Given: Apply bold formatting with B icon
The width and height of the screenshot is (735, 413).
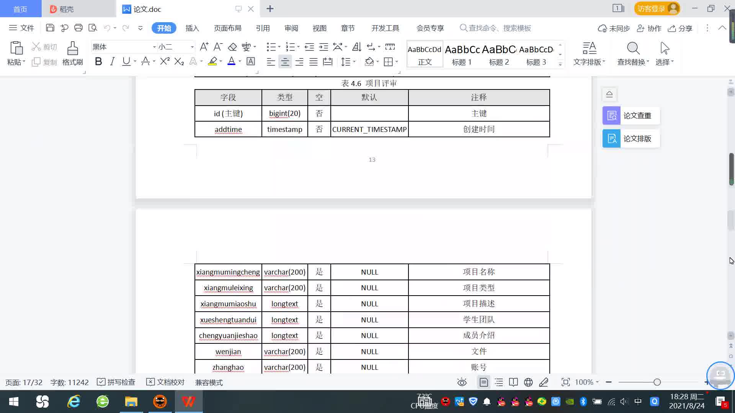Looking at the screenshot, I should pos(98,62).
